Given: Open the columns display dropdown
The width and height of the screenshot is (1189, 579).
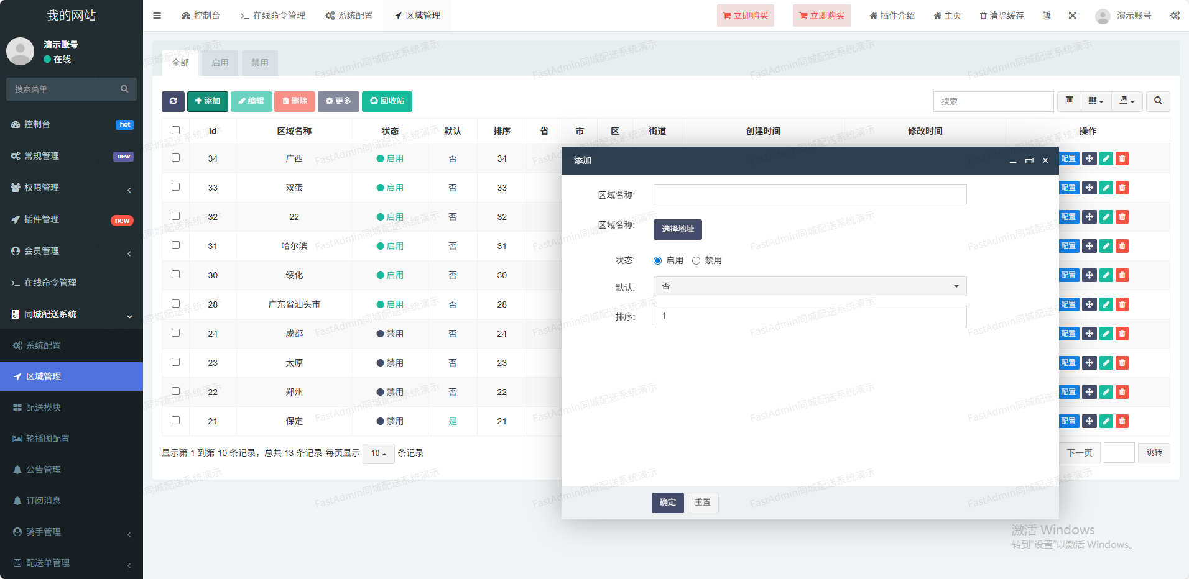Looking at the screenshot, I should 1096,101.
